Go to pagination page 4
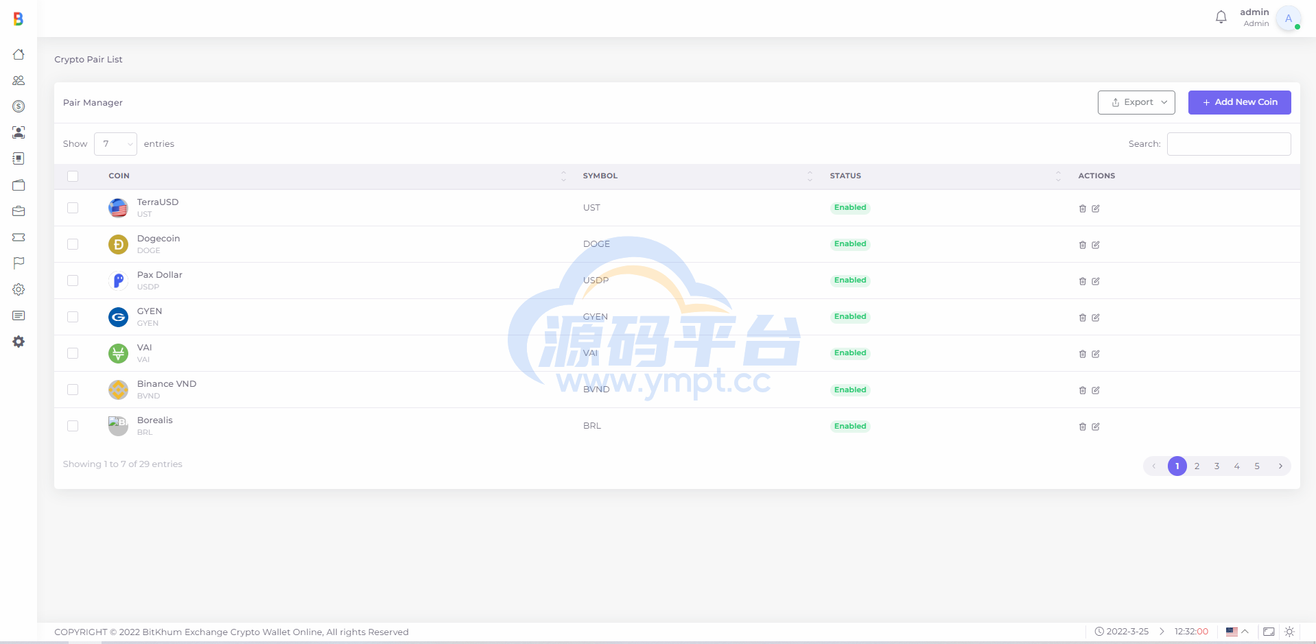Screen dimensions: 1316x644 click(x=1236, y=466)
